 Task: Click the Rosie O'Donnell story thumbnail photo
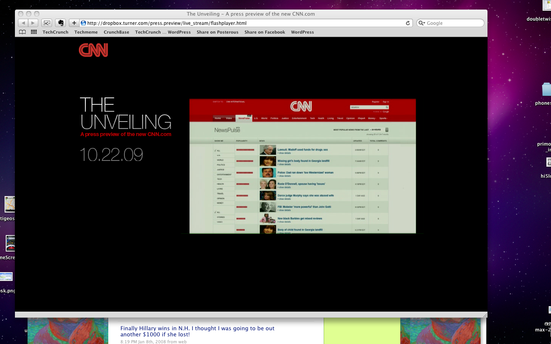(268, 184)
